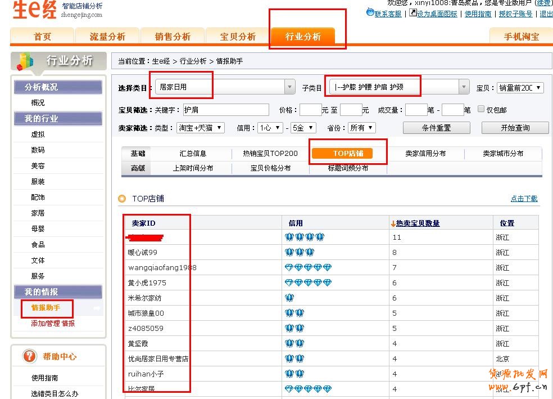Click the orange sort arrow by 热卖宝贝数量
Screen dimensions: 553x399
(x=393, y=223)
